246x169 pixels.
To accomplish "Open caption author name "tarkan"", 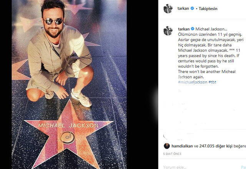I will (184, 29).
